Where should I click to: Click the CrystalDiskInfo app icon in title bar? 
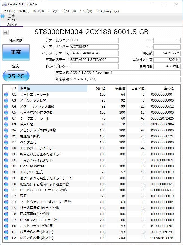5,4
